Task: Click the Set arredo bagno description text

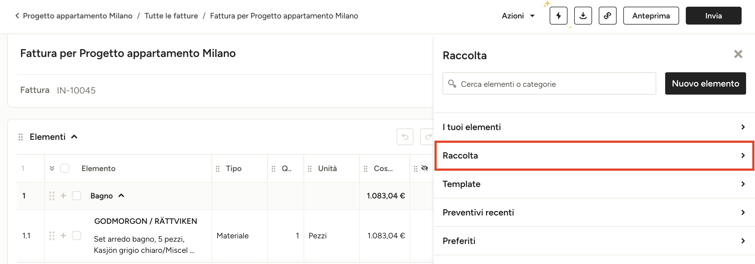Action: click(x=144, y=244)
